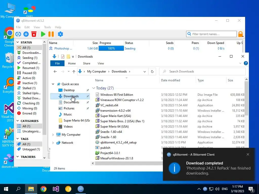
Task: Open recent locations dropdown arrow
Action: pos(69,71)
